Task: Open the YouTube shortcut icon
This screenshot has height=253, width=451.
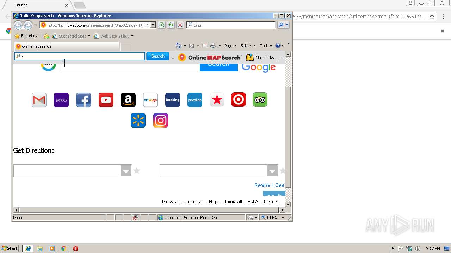Action: point(106,100)
